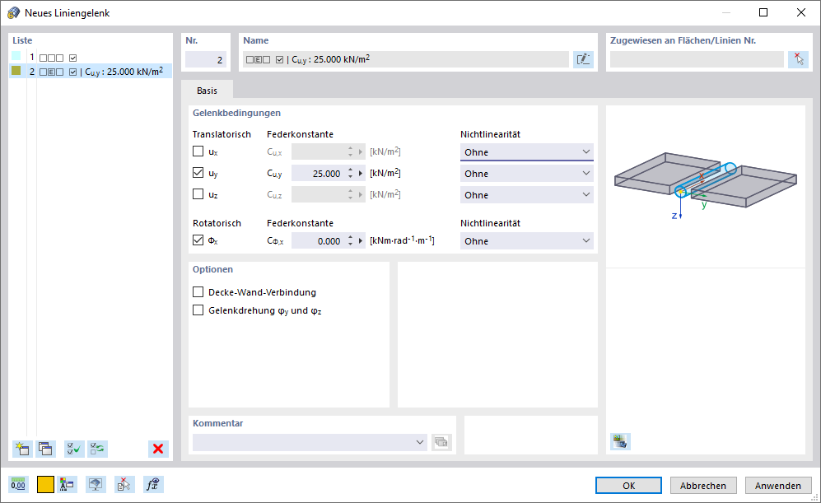821x503 pixels.
Task: Click the edit name icon beside Name field
Action: coord(583,59)
